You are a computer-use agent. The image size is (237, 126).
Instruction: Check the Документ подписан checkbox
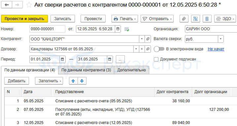point(156,59)
